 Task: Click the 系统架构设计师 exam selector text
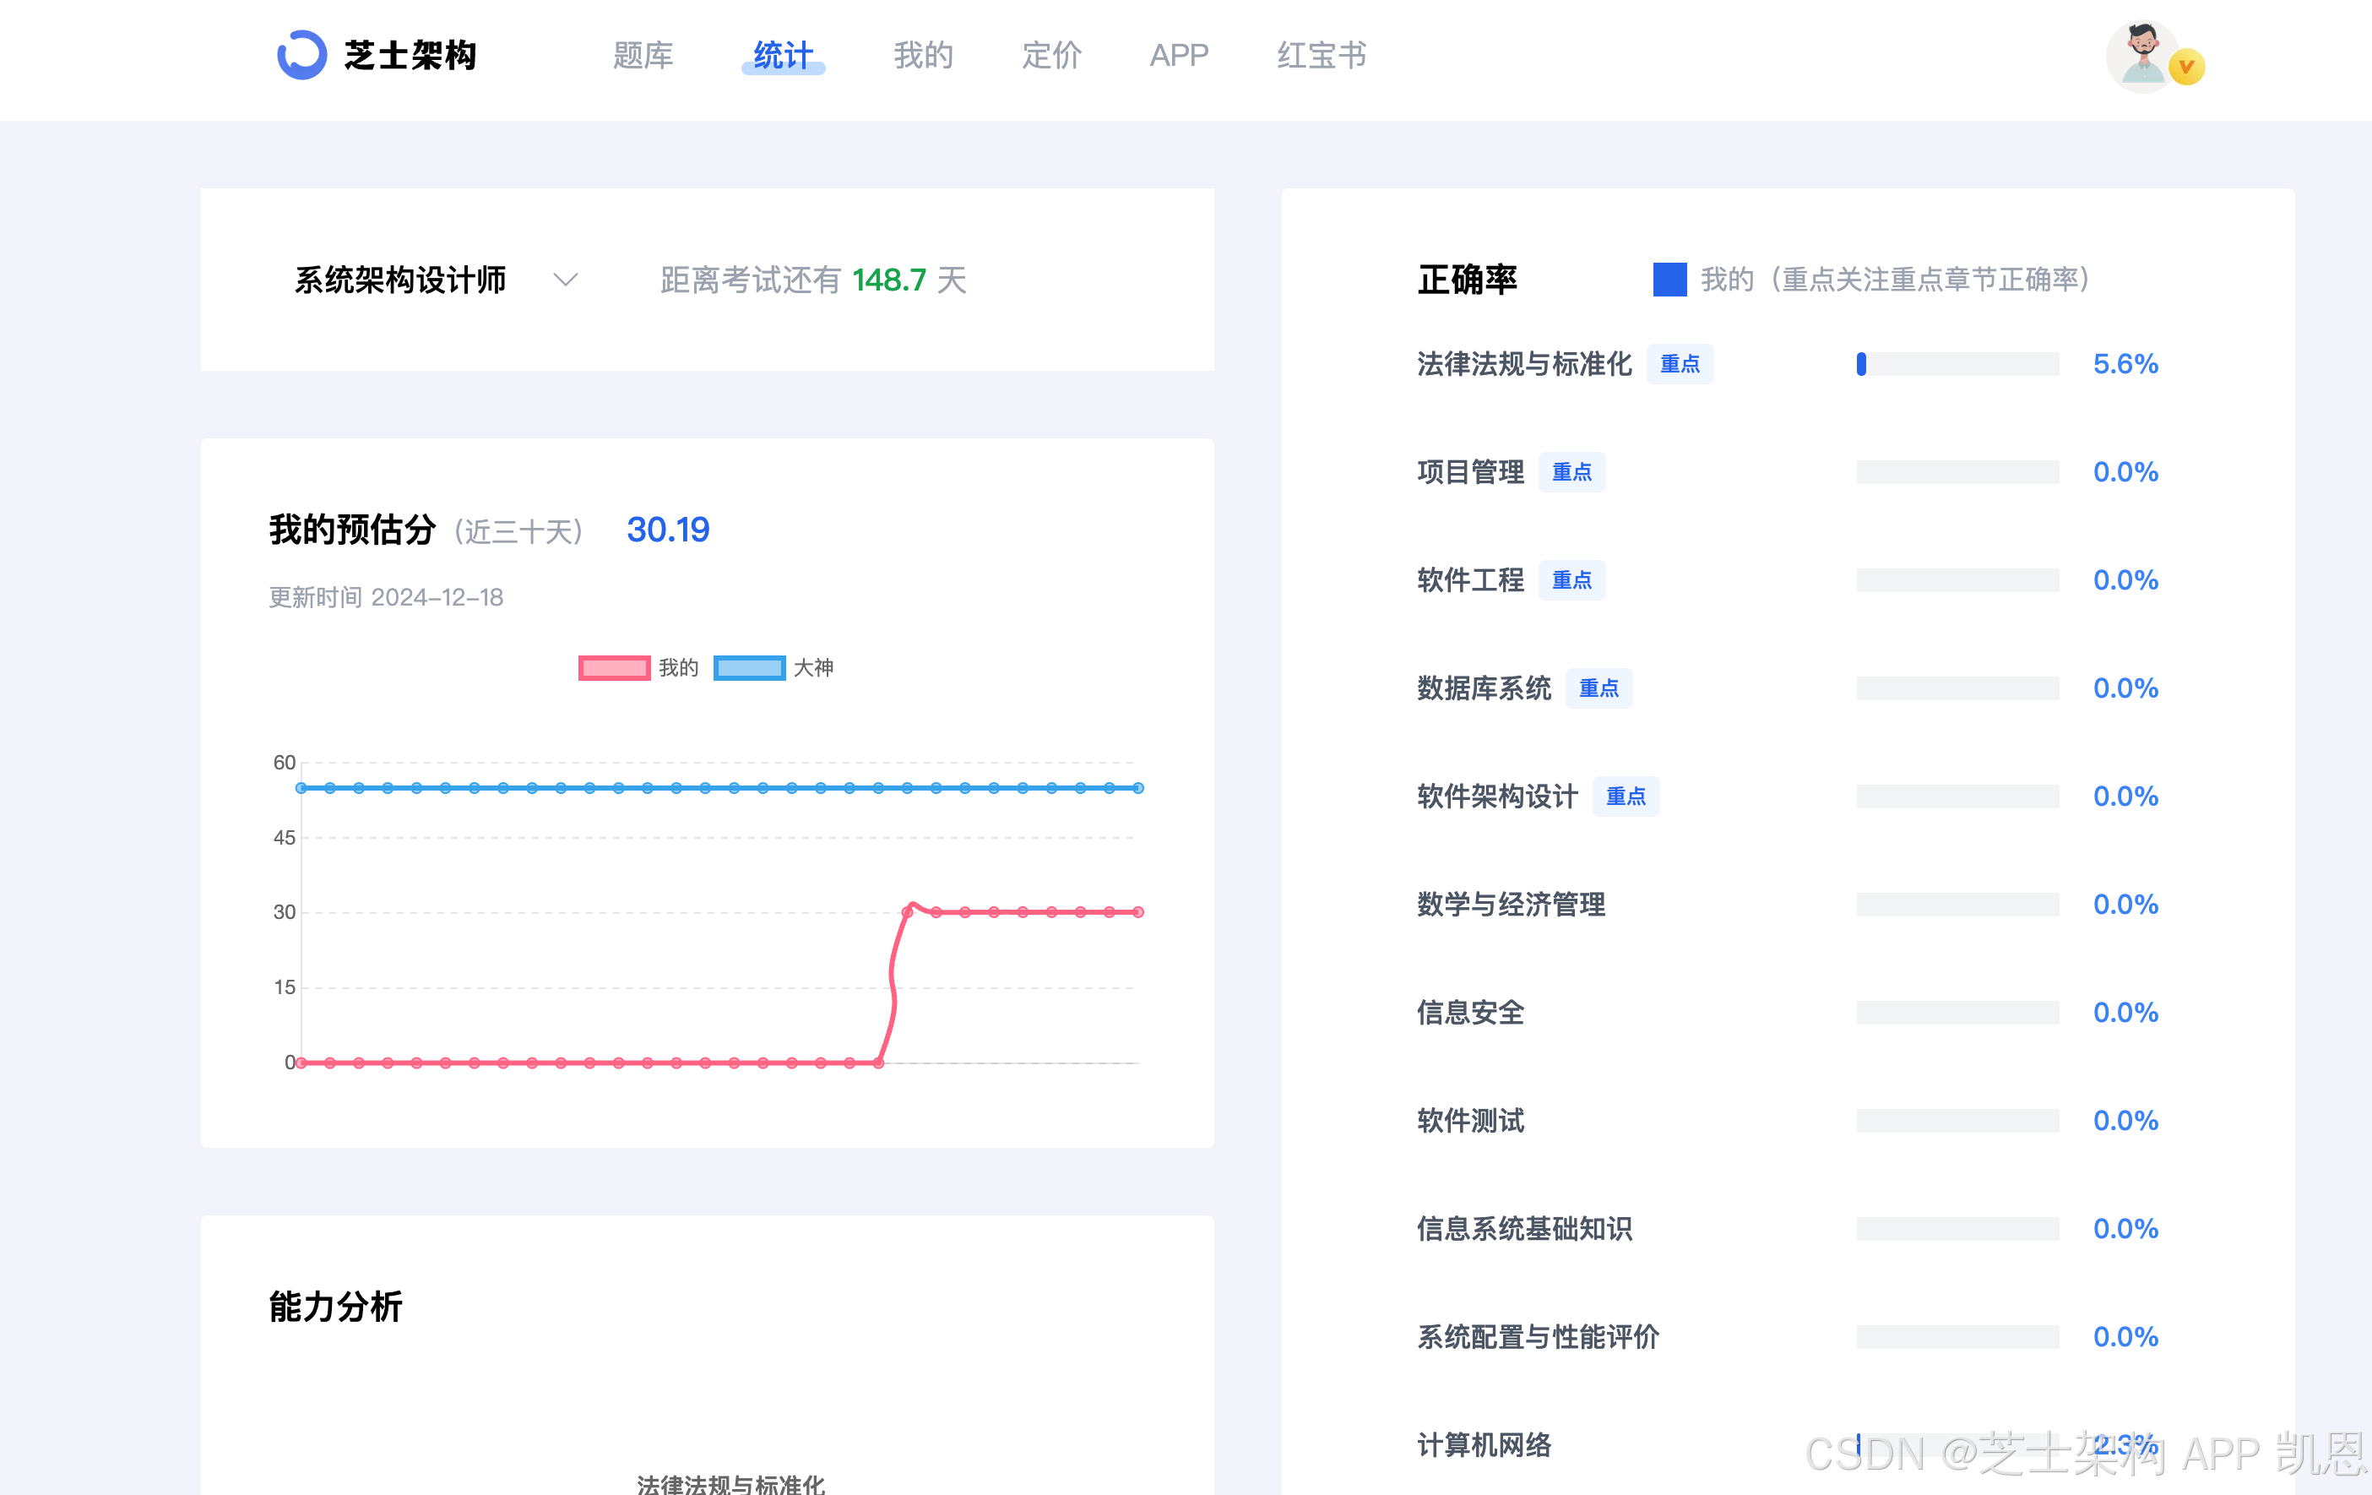[400, 280]
